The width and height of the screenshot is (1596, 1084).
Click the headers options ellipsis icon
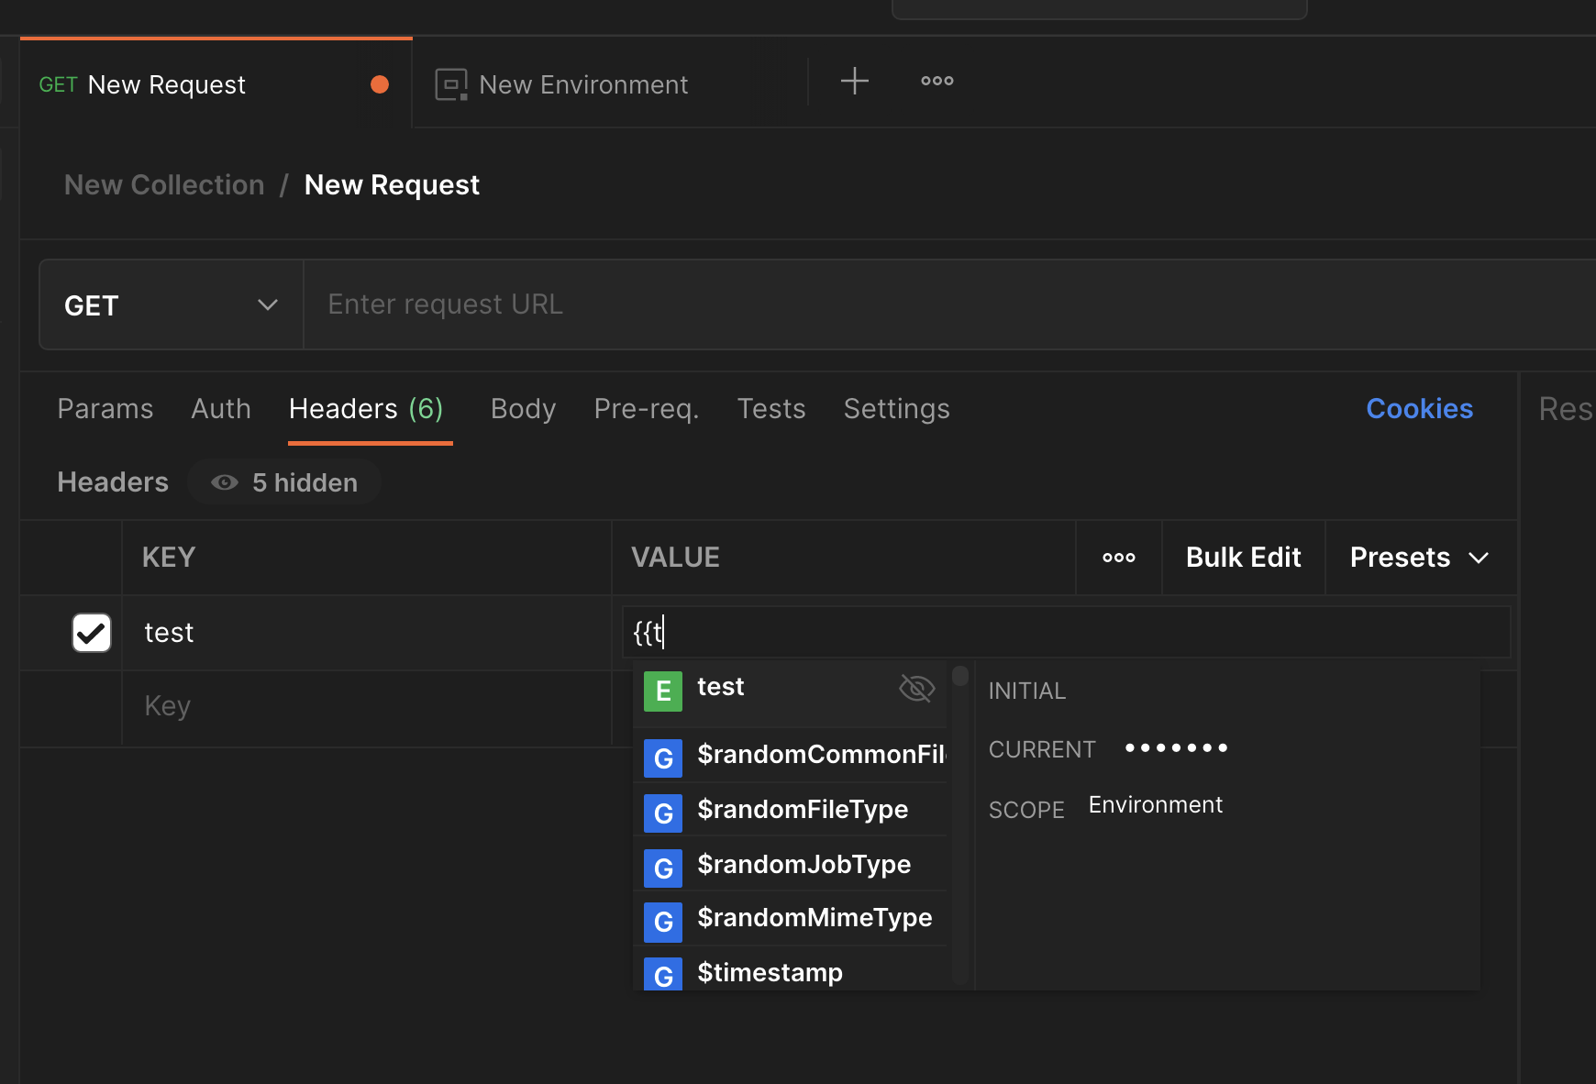point(1118,557)
